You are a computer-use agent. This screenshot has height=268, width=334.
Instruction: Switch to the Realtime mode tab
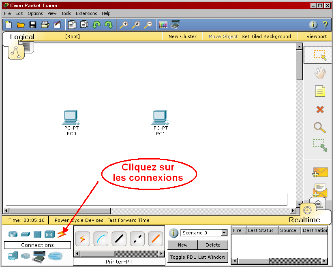(x=304, y=220)
